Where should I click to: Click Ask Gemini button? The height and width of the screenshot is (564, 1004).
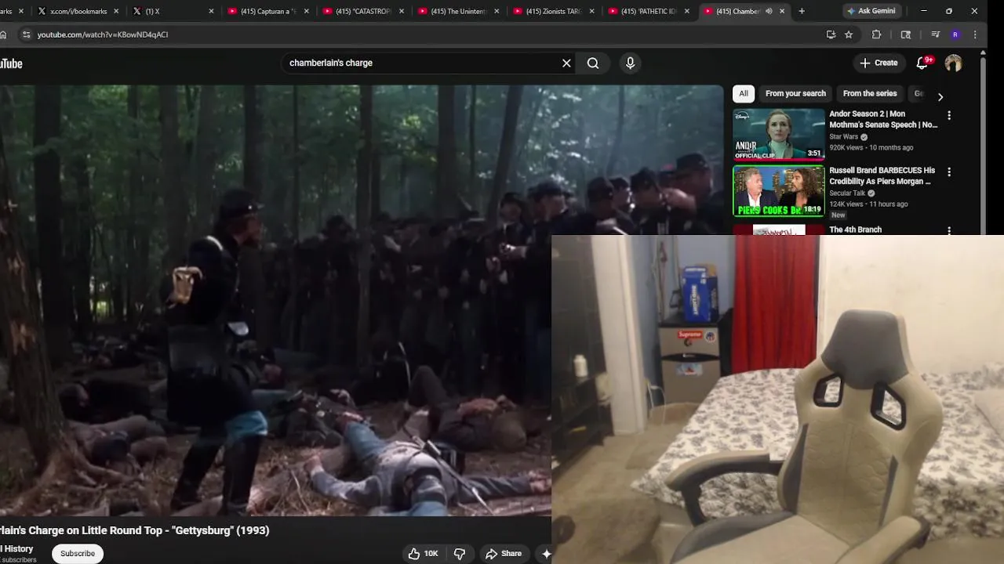pos(871,11)
